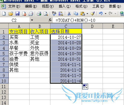Expand the Paste options dropdown arrow
124x105 pixels.
pos(87,14)
